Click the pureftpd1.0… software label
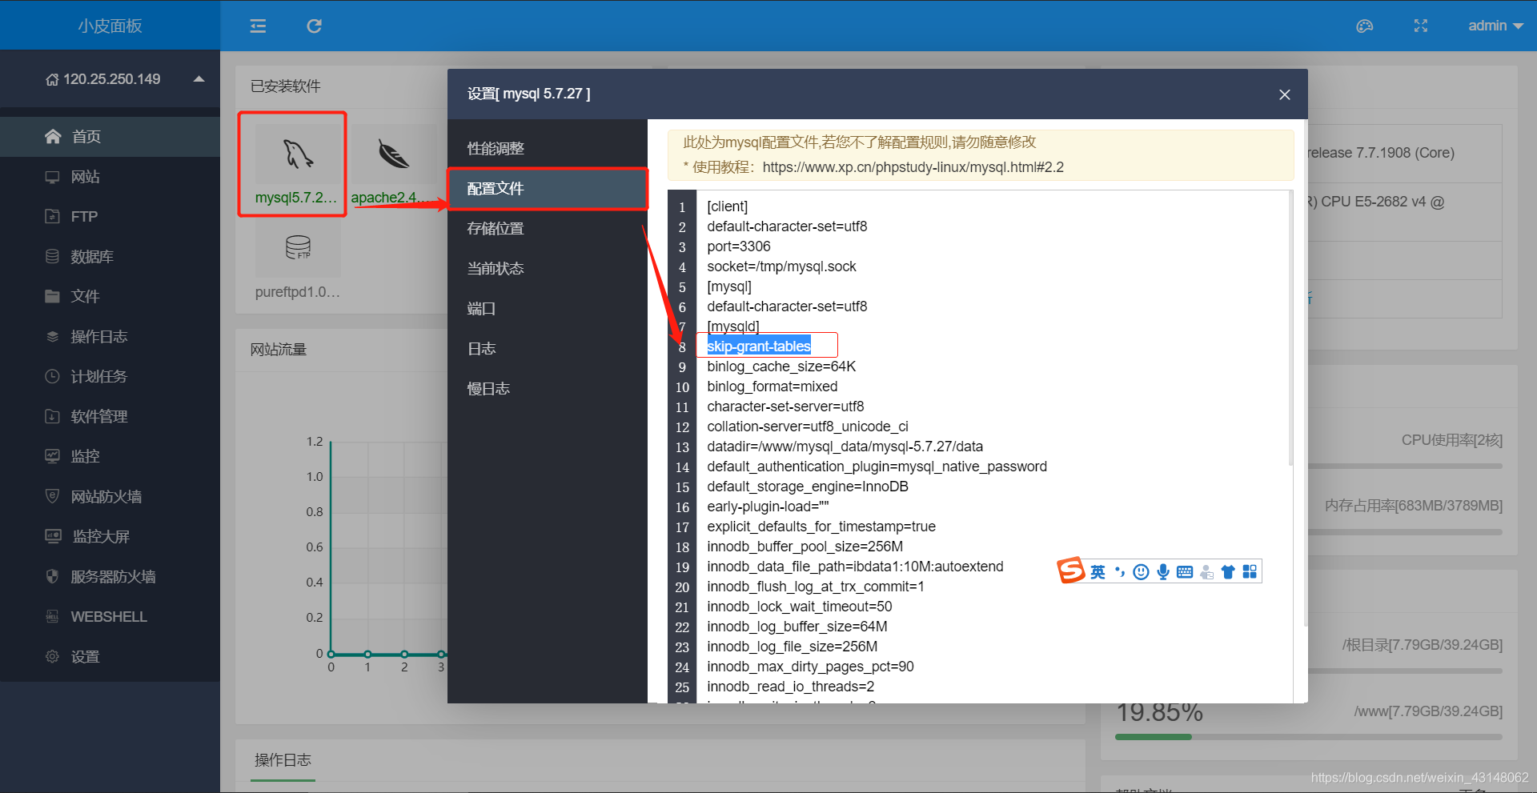Viewport: 1537px width, 793px height. pyautogui.click(x=298, y=292)
